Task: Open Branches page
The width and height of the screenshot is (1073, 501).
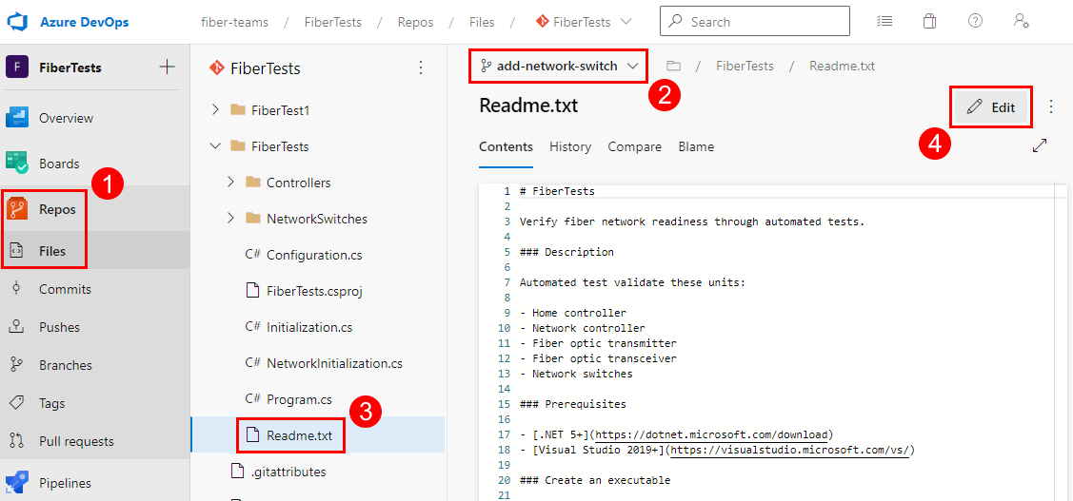Action: 65,365
